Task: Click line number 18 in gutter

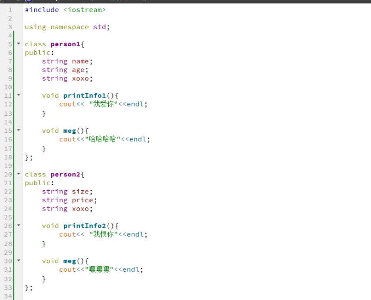Action: (8, 157)
